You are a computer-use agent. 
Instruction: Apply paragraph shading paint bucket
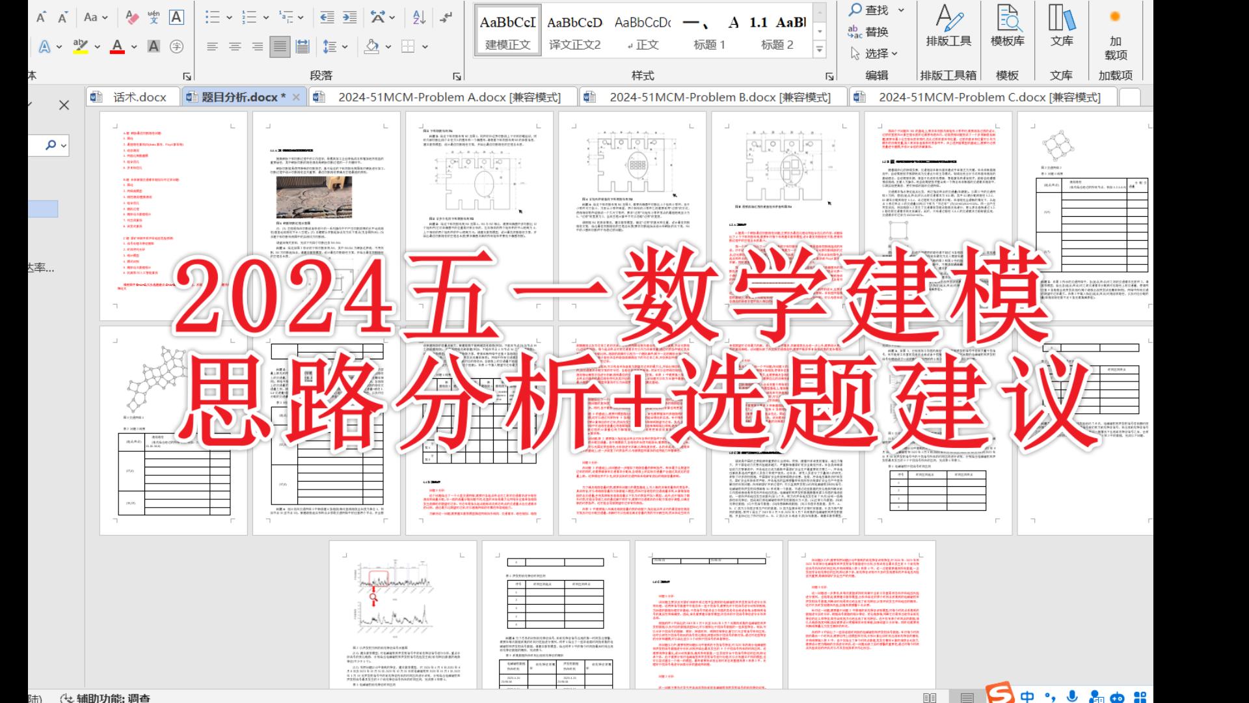click(372, 46)
